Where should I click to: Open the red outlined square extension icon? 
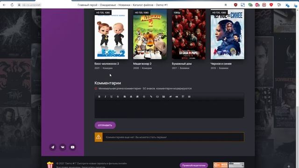click(x=264, y=5)
